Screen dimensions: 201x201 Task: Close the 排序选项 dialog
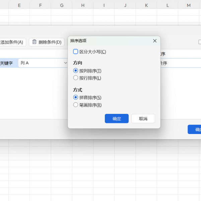pyautogui.click(x=155, y=41)
